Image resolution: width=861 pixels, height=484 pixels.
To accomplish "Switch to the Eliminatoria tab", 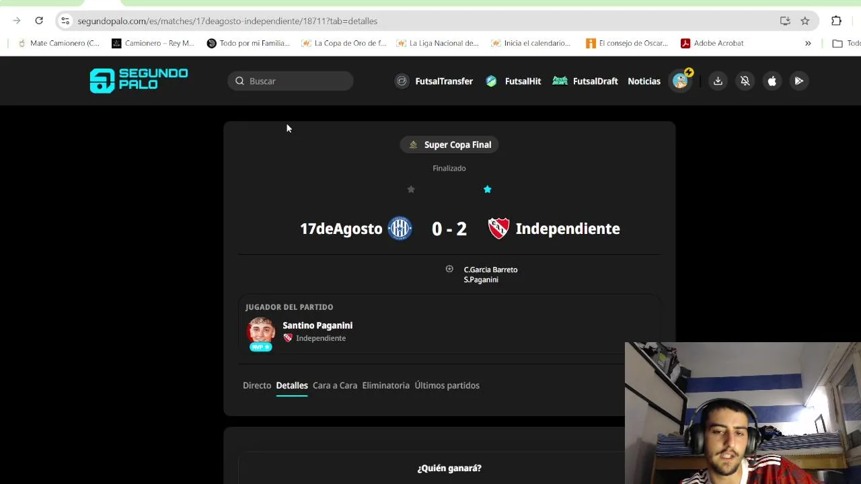I will (385, 385).
